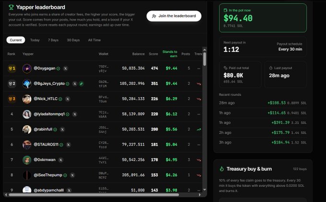Click the Score column header

(153, 54)
